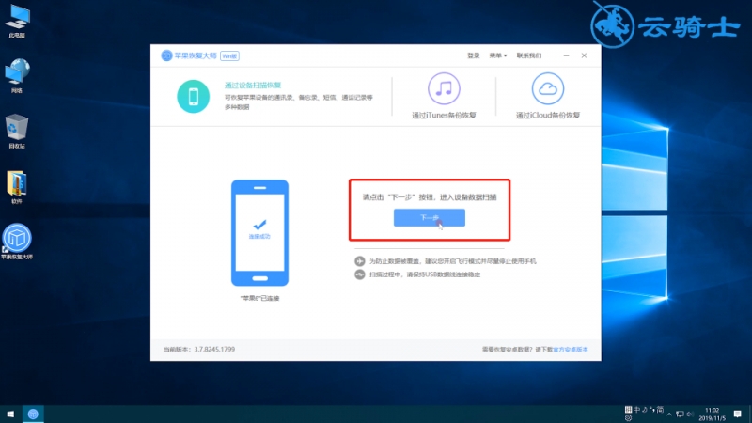The height and width of the screenshot is (423, 752).
Task: Switch to 通过iCloud备份恢复 tab label
Action: [x=548, y=115]
